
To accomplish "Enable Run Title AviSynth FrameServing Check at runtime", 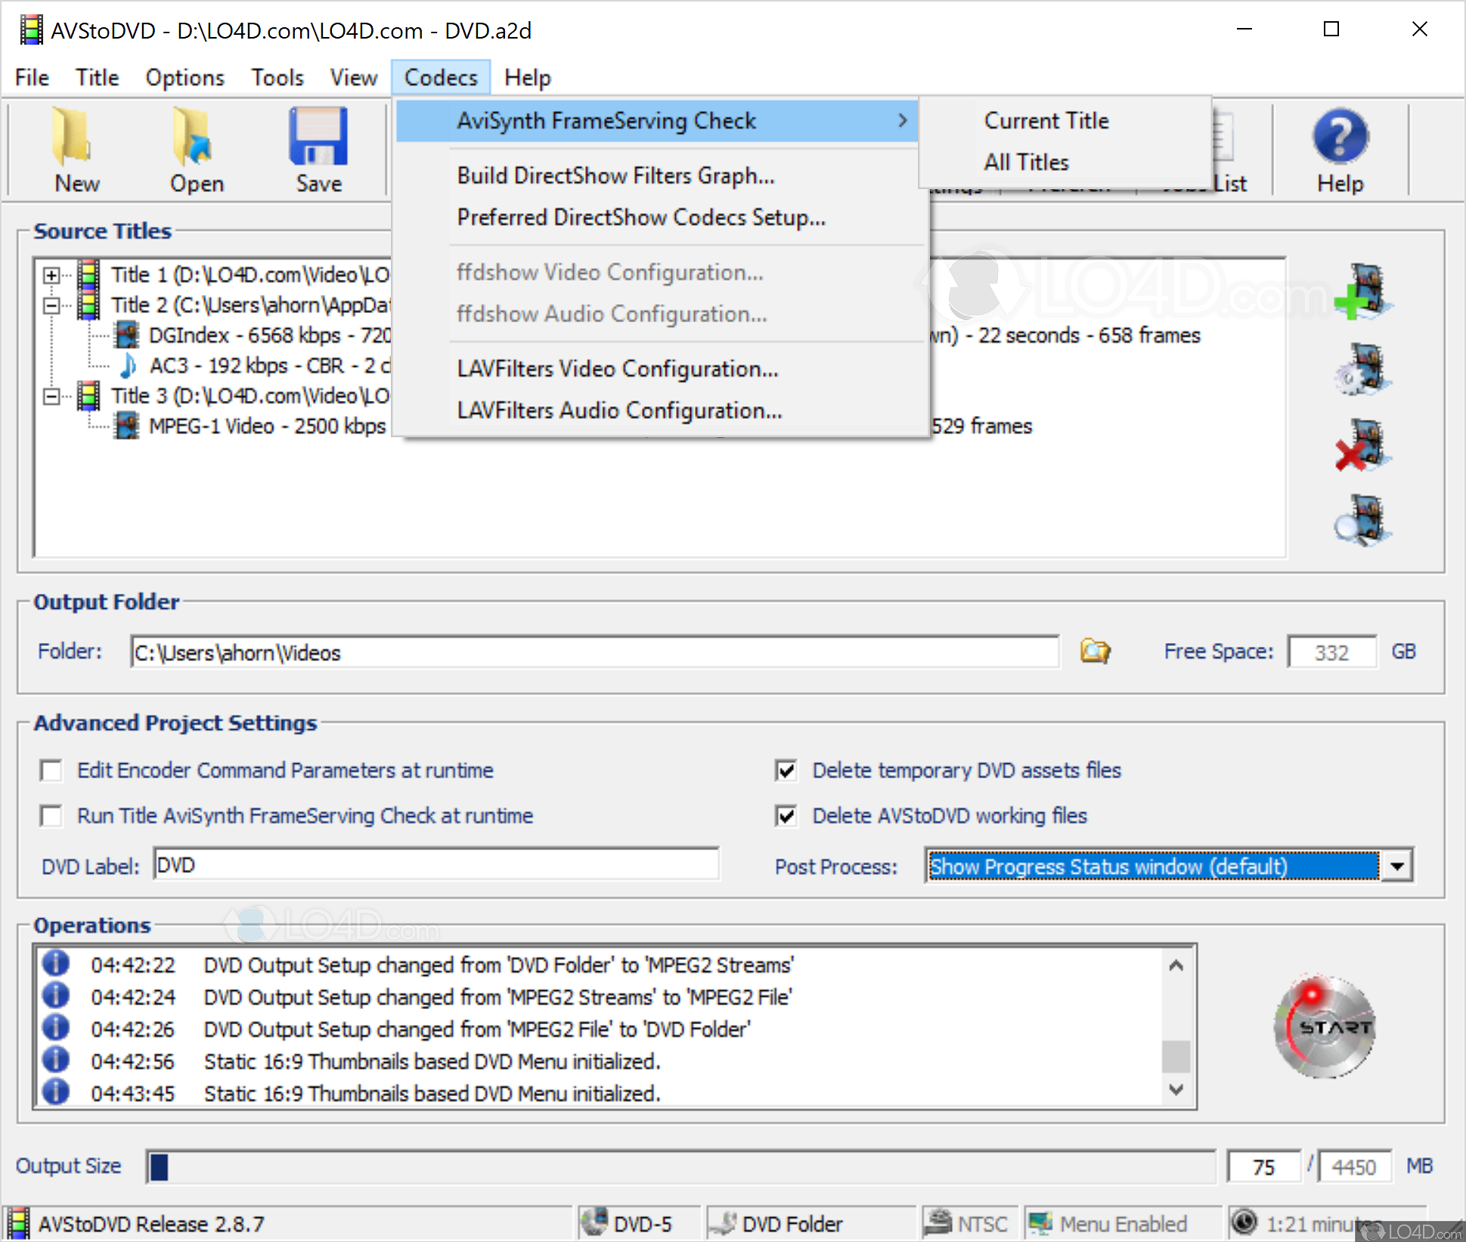I will (x=51, y=816).
